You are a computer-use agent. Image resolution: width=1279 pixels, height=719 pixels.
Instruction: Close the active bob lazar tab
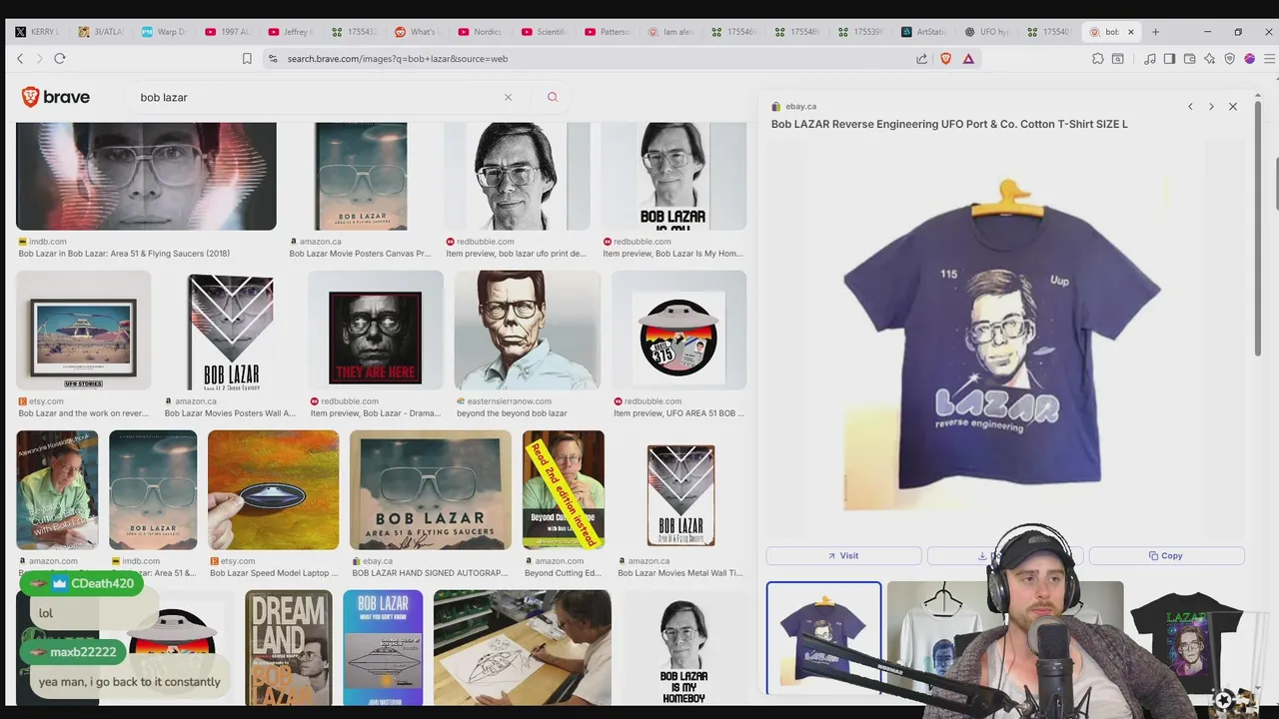click(1131, 32)
